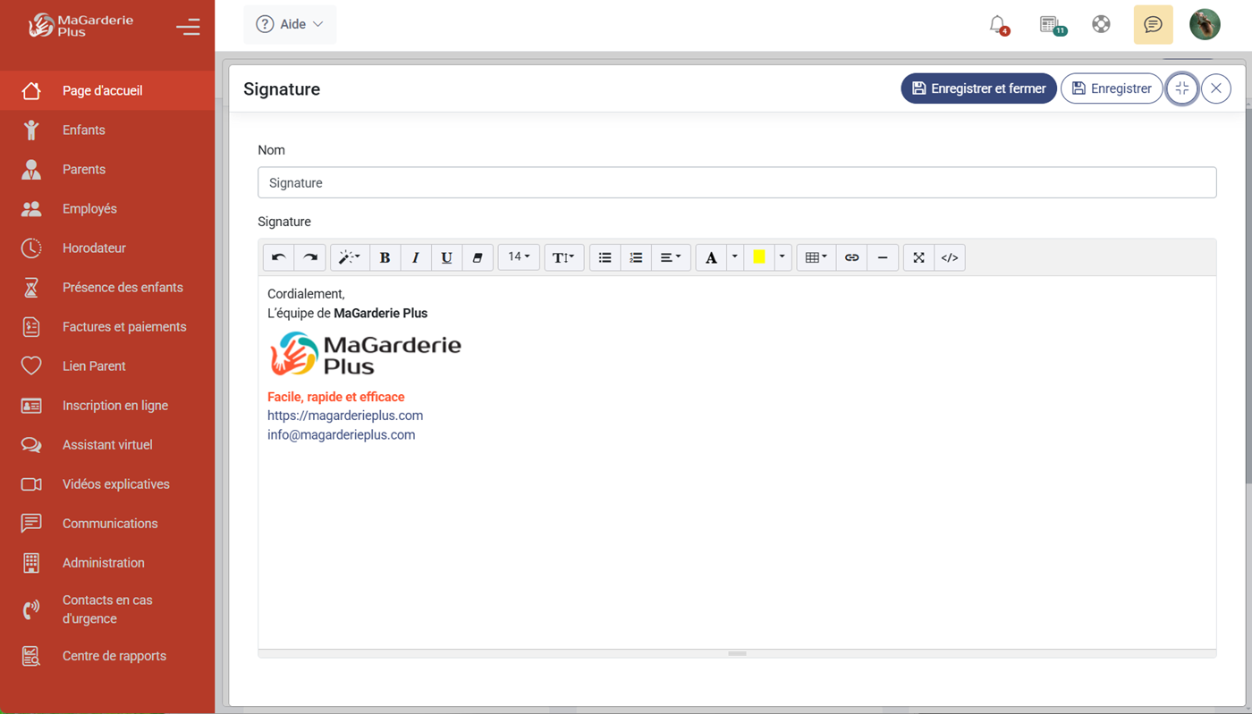Viewport: 1252px width, 714px height.
Task: Open Assistant virtuel menu item
Action: pyautogui.click(x=107, y=444)
